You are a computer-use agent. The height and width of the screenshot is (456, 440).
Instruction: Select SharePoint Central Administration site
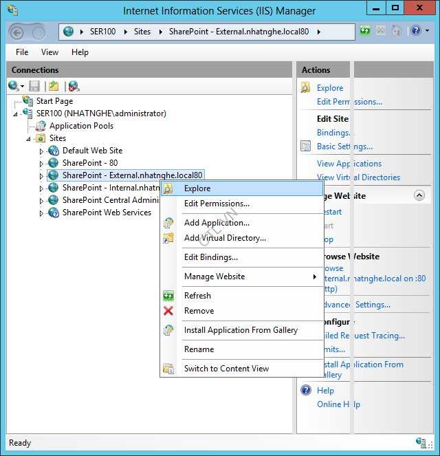pyautogui.click(x=111, y=200)
